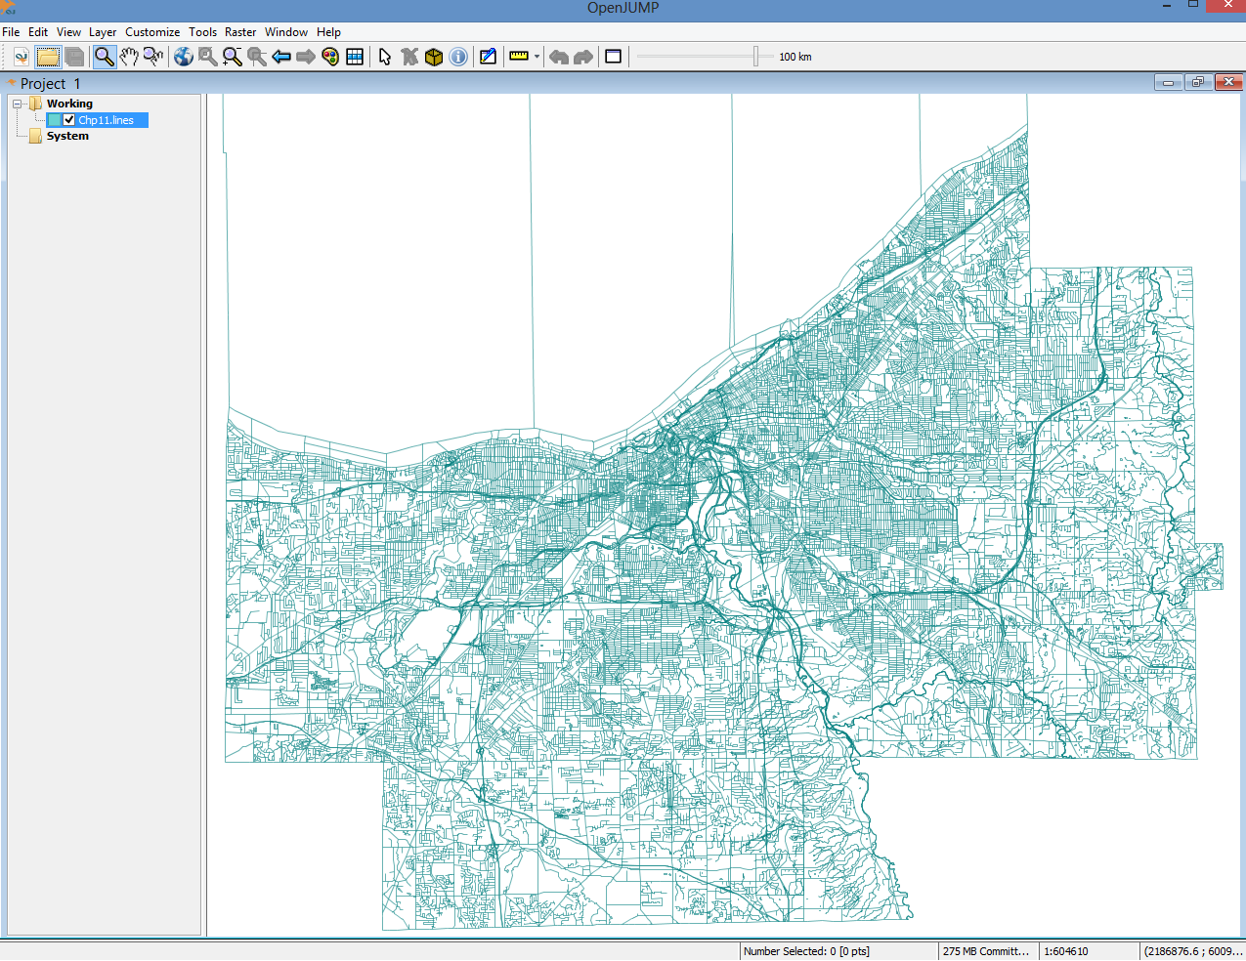Click the Zoom Previous blue arrow
1246x961 pixels.
[281, 57]
